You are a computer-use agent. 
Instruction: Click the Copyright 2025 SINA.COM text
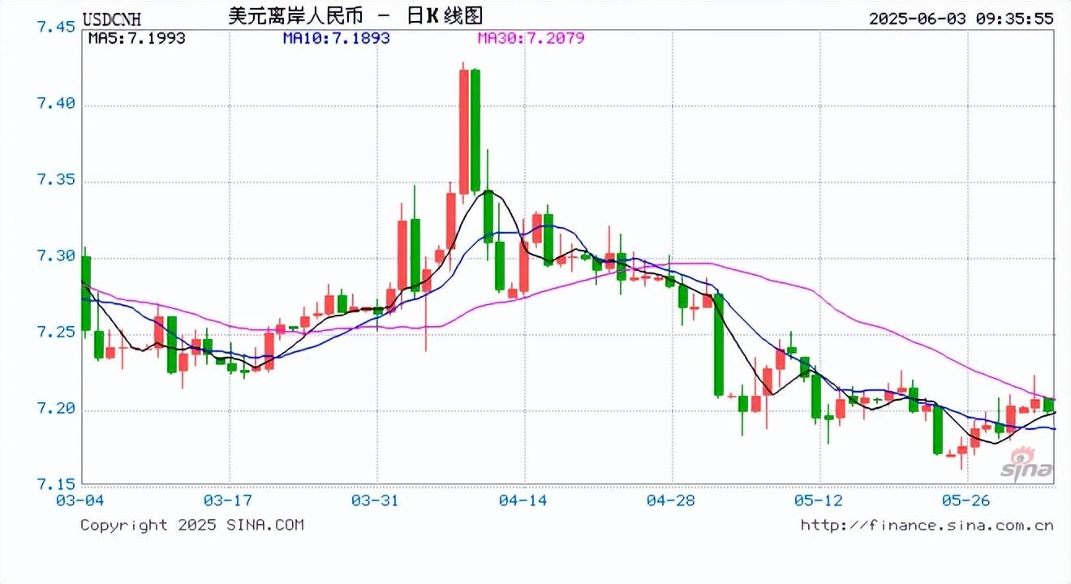[x=191, y=526]
